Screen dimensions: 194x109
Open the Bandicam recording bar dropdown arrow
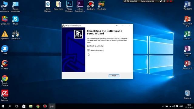click(158, 1)
